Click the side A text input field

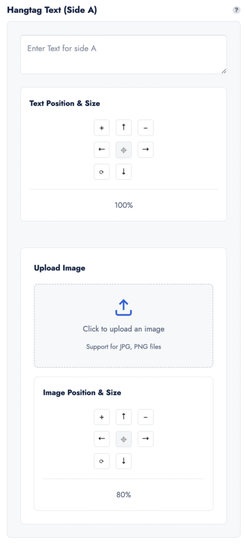(123, 54)
